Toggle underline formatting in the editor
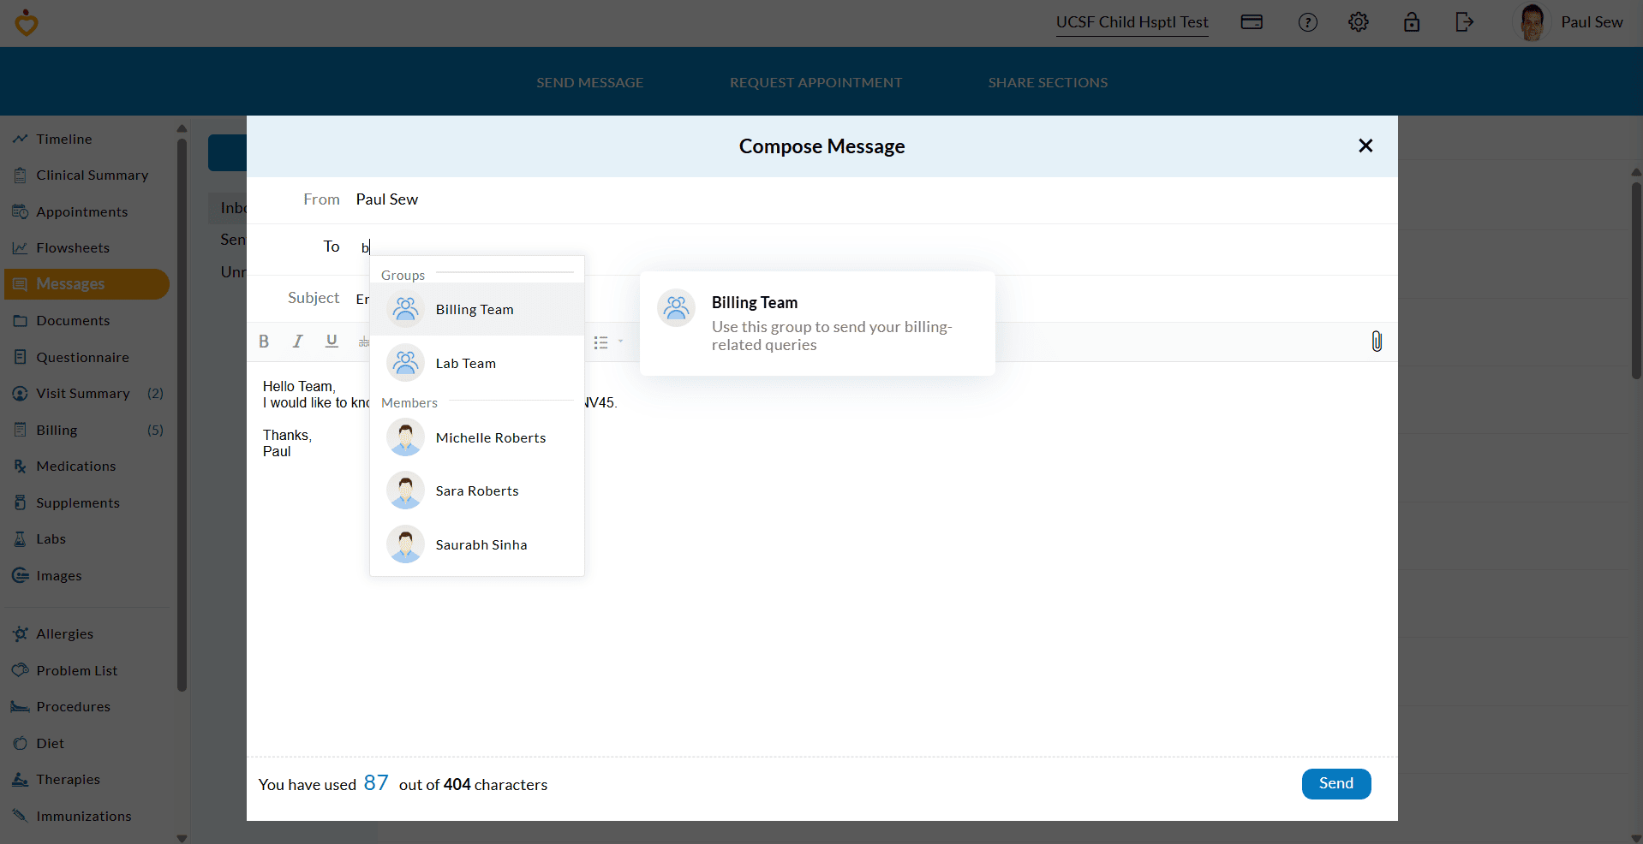The width and height of the screenshot is (1643, 844). (x=332, y=342)
